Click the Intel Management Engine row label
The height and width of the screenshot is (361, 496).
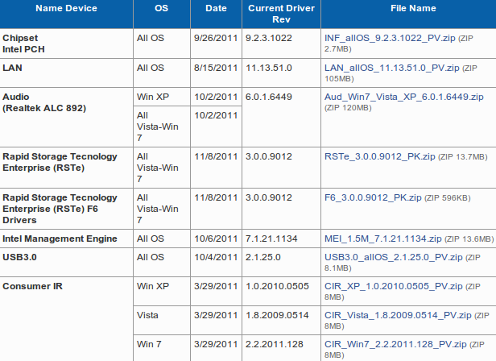coord(60,239)
